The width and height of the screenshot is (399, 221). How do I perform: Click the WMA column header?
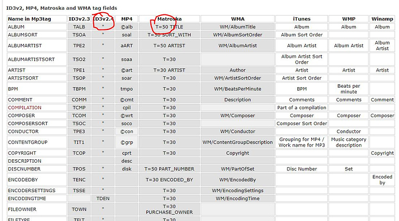pos(238,19)
